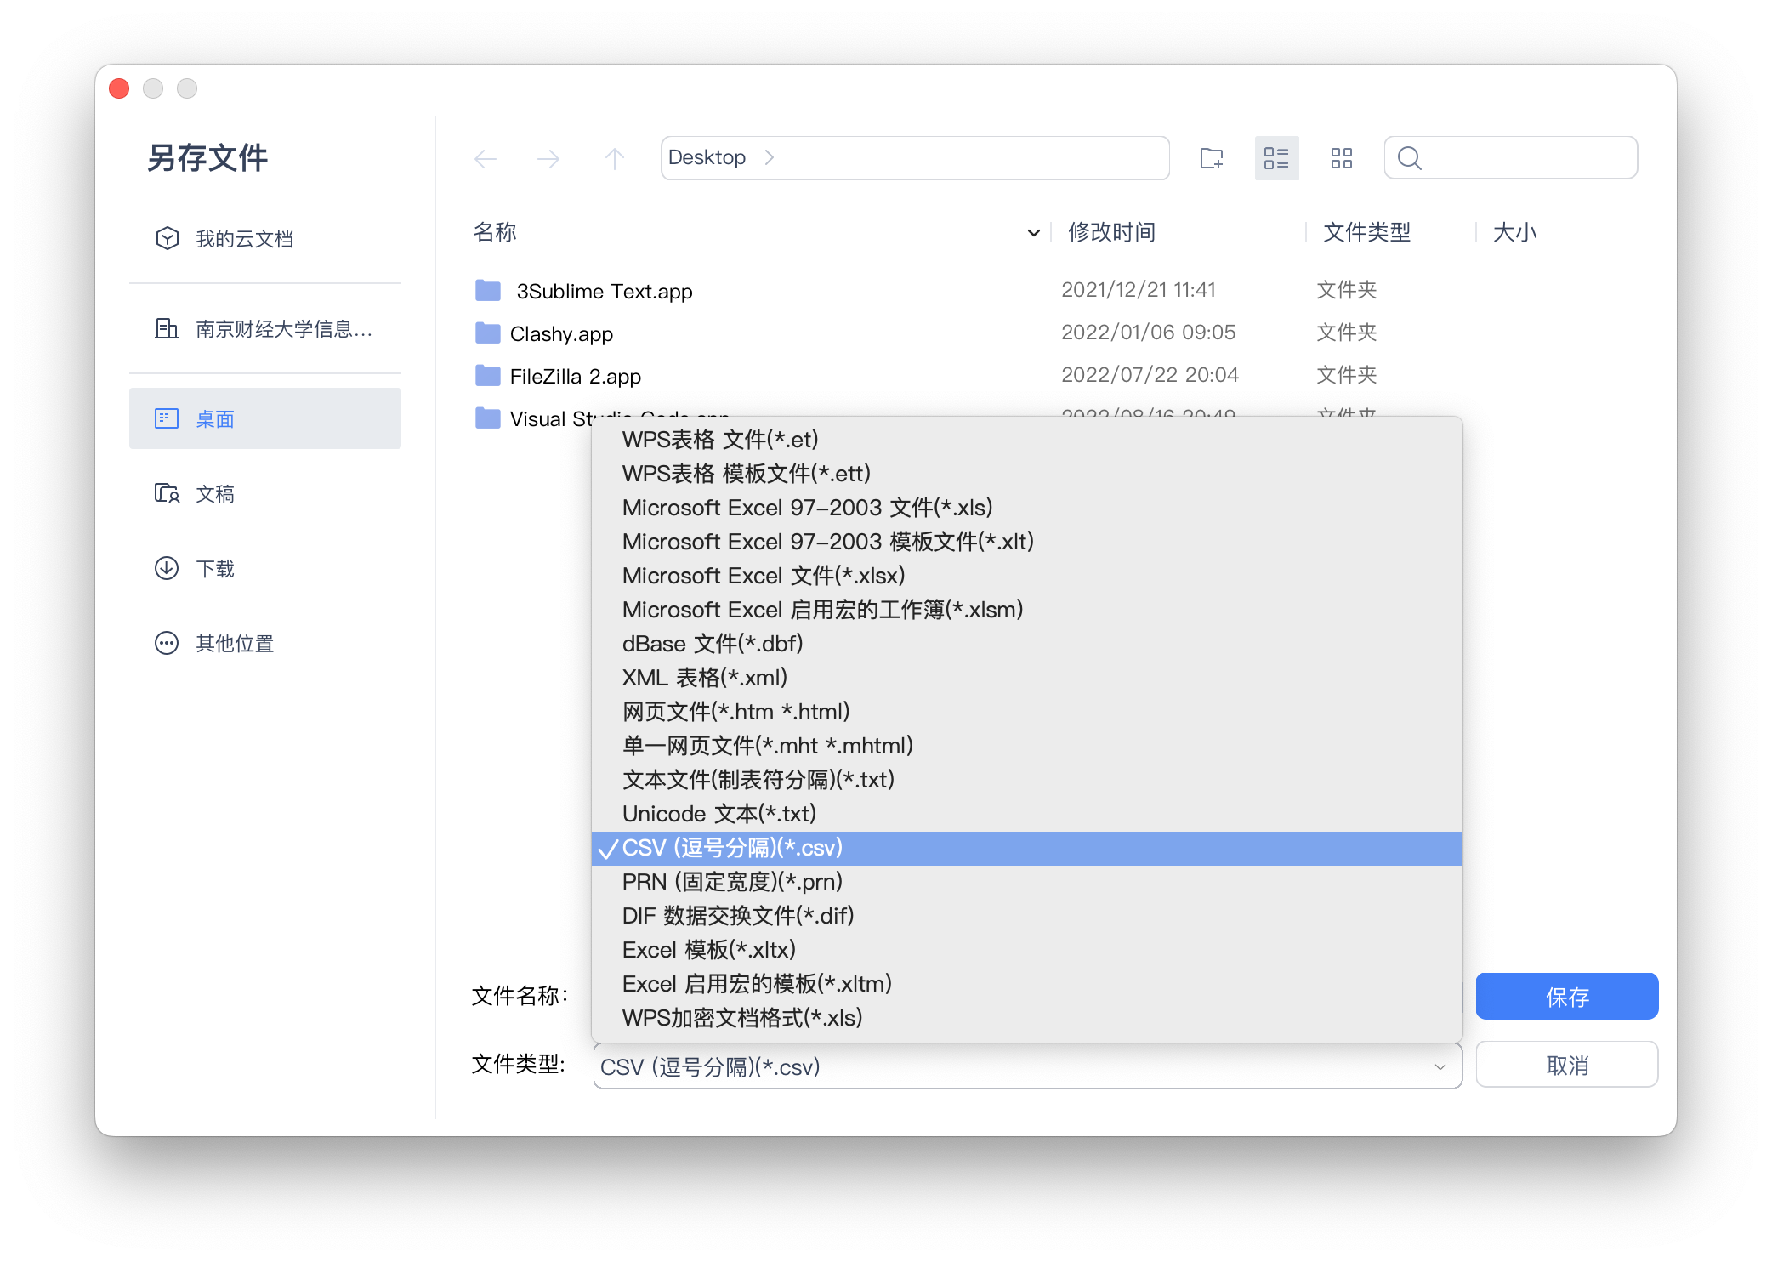Open the FileZilla 2.app folder
Screen dimensions: 1772x1262
tap(575, 377)
